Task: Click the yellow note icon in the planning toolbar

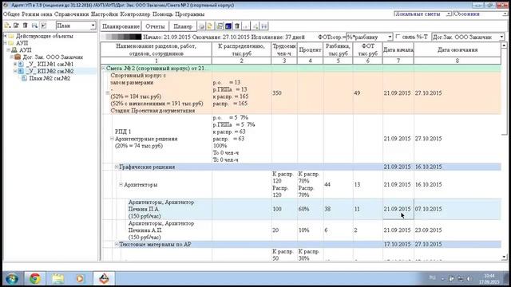Action: point(210,26)
